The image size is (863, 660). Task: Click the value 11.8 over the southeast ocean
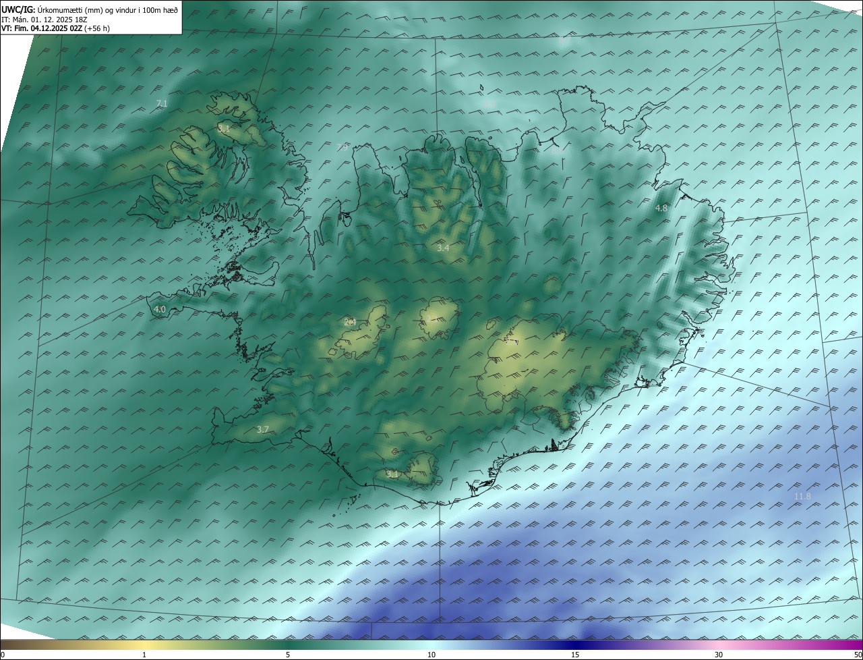[802, 497]
